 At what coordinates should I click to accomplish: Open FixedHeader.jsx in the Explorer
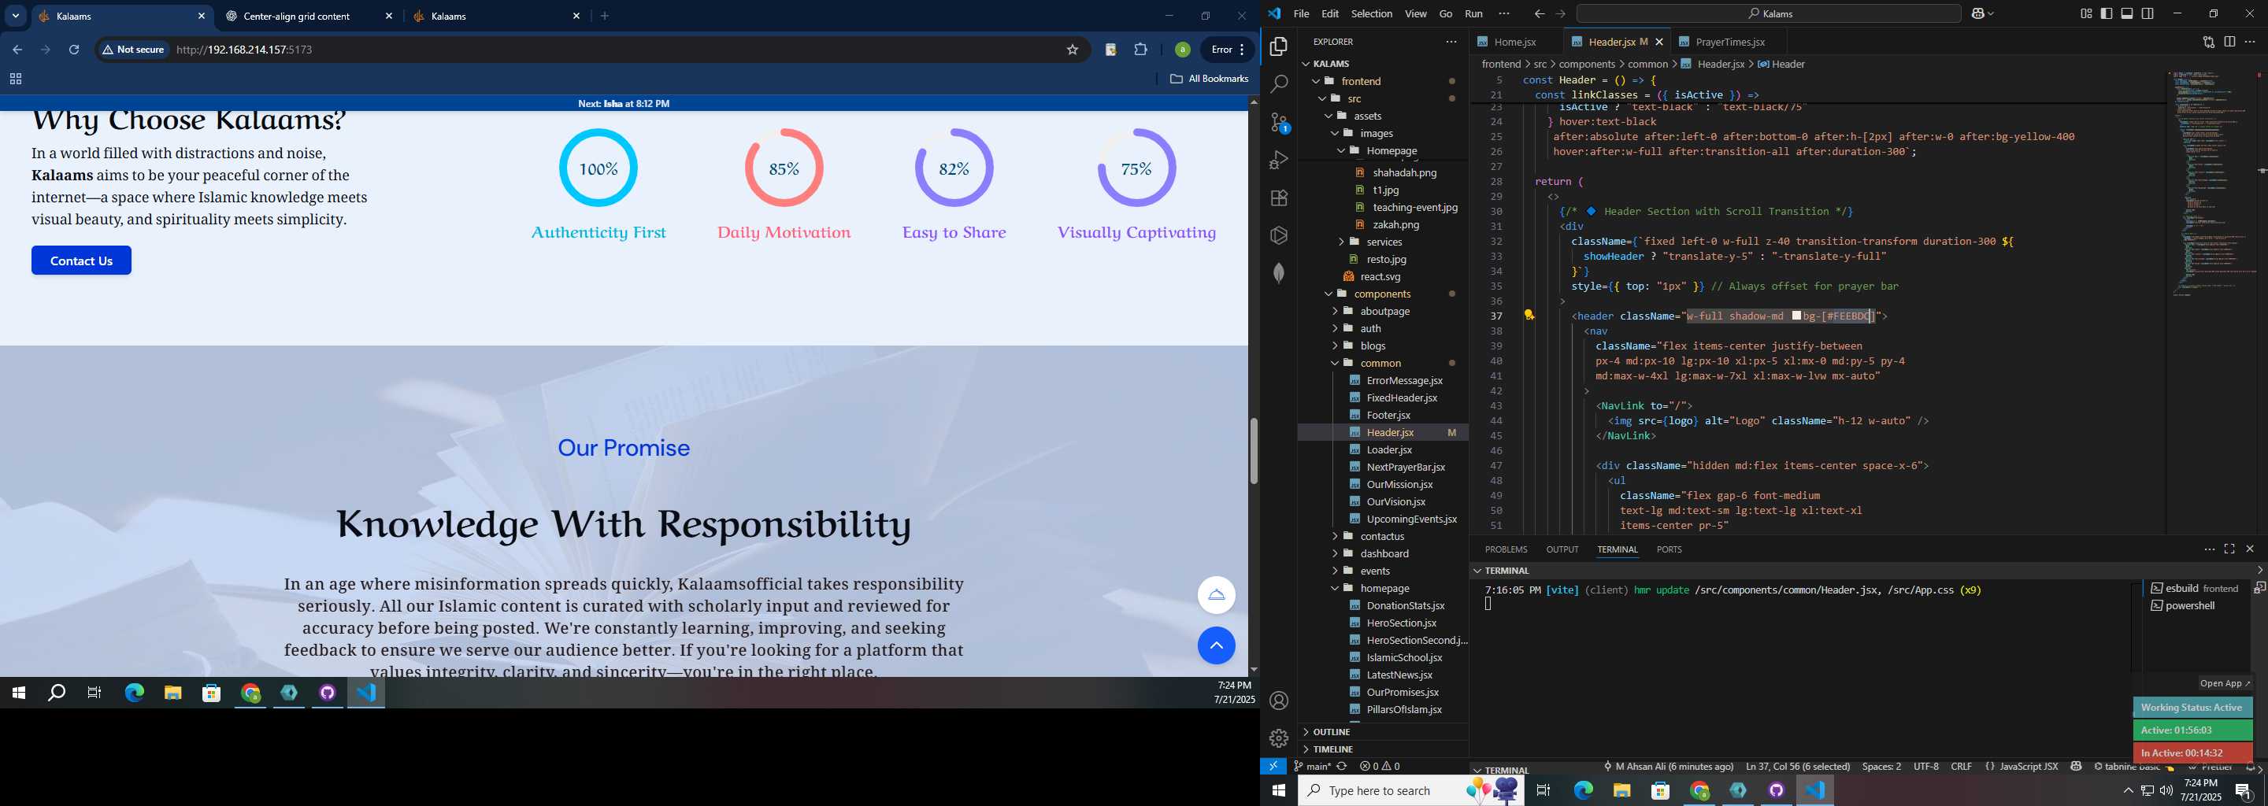1401,397
